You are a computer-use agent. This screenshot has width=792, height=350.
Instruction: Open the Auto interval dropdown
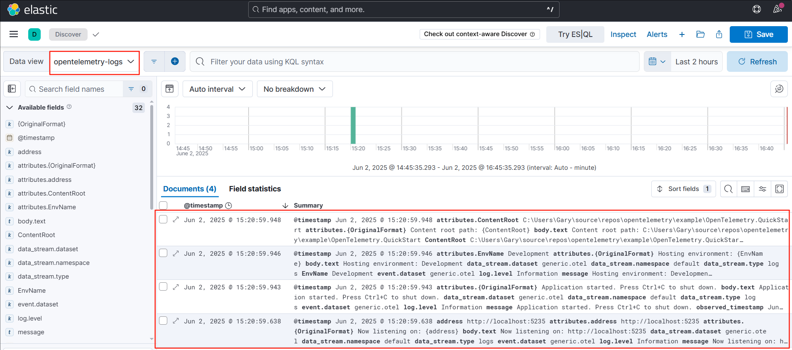[x=218, y=89]
